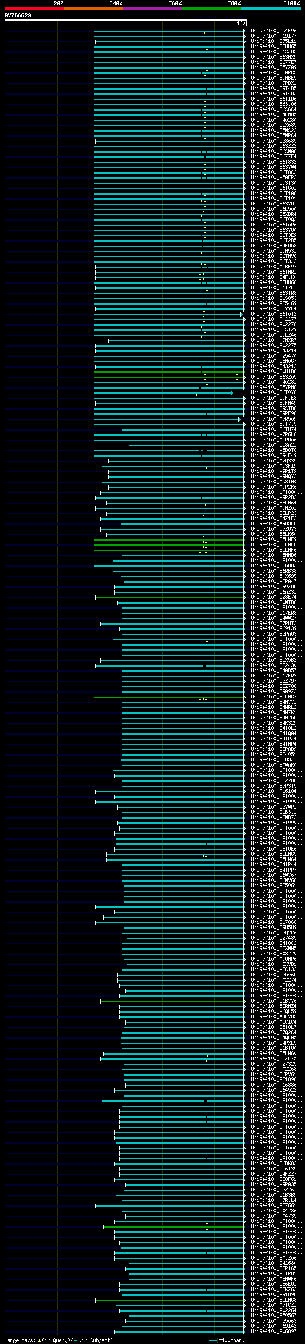The image size is (305, 1344).
Task: Select hit label UniRef100_P69139
Action: point(274,629)
